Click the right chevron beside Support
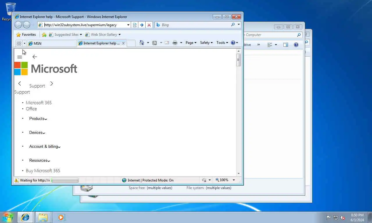The image size is (372, 223). pyautogui.click(x=51, y=84)
